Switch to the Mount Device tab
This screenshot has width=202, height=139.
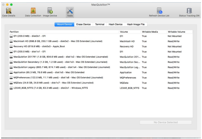click(64, 24)
